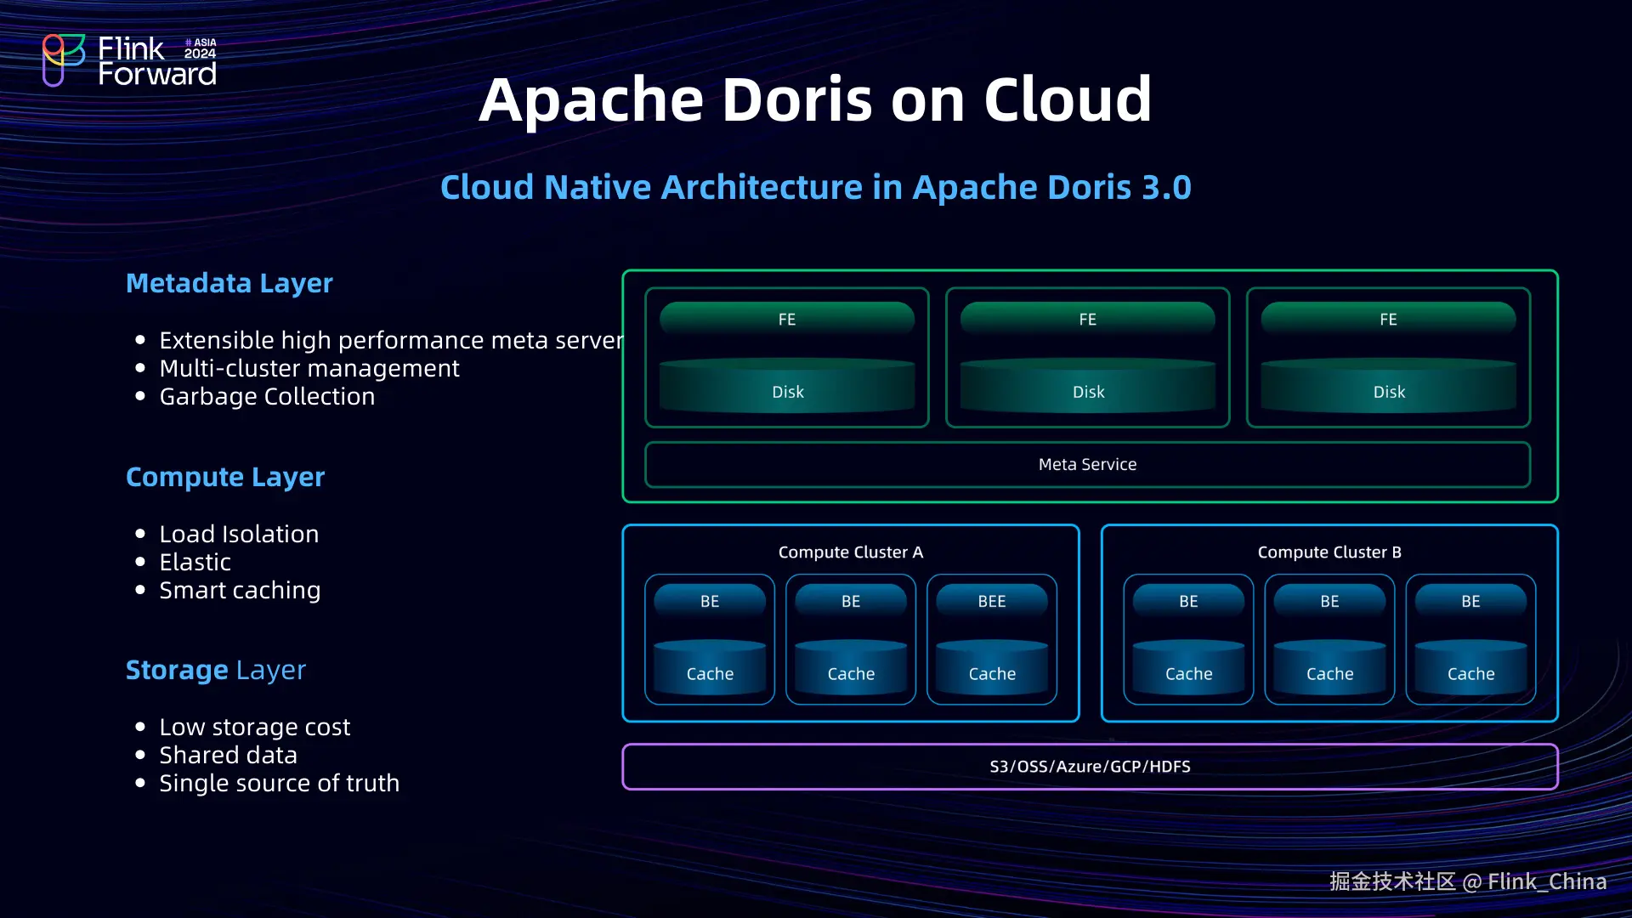Select the Meta Service box
1632x918 pixels.
[1087, 464]
